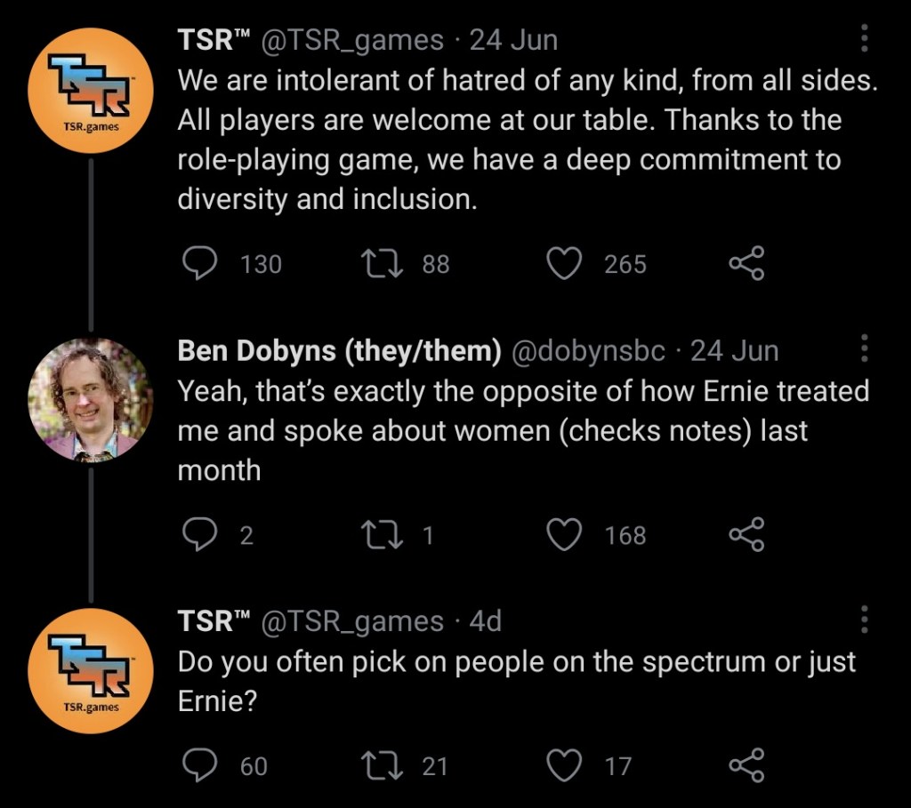Open the @dobynsbc profile handle
911x808 pixels.
tap(587, 351)
